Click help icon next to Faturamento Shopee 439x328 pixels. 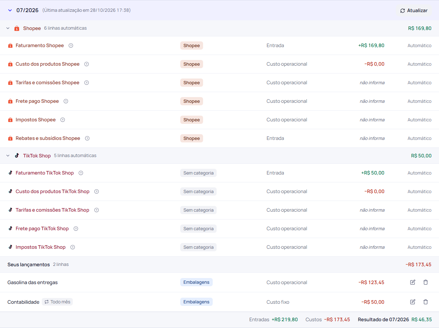tap(71, 45)
